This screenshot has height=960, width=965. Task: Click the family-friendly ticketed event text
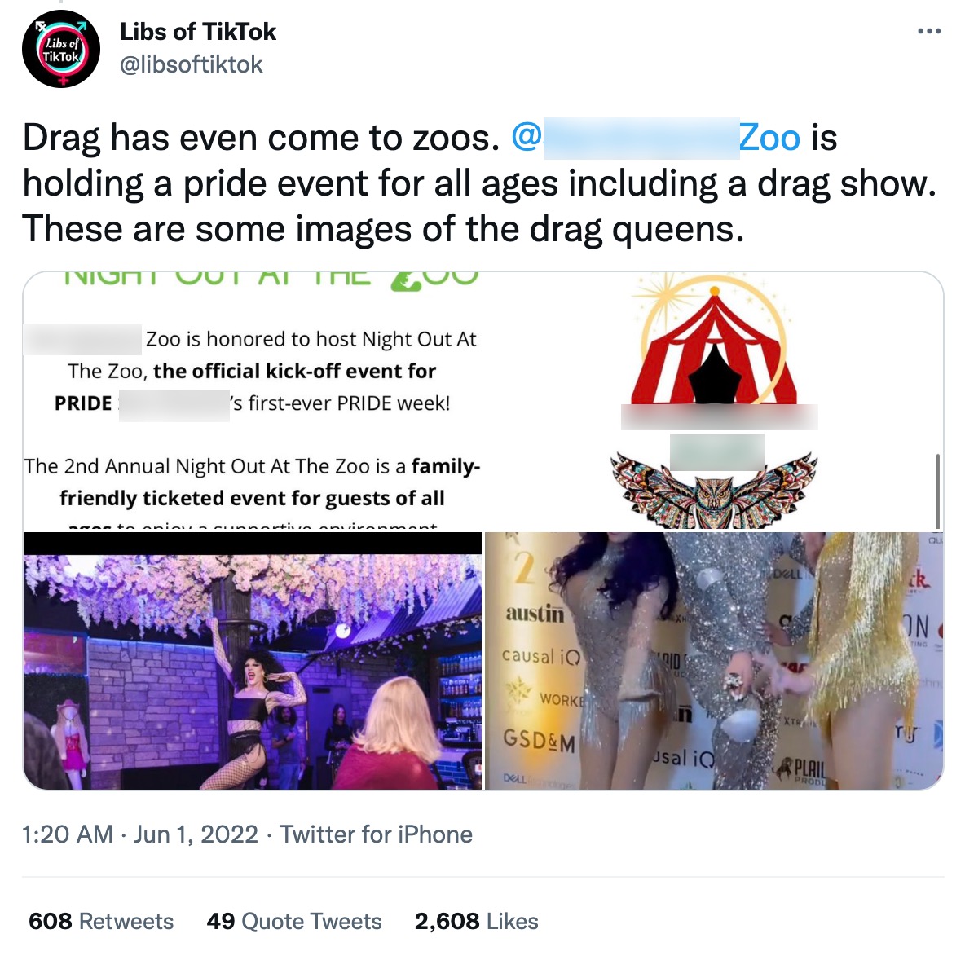tap(253, 482)
